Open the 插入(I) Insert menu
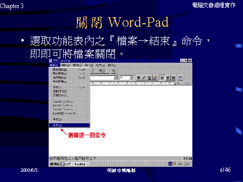243x182 pixels. click(89, 65)
